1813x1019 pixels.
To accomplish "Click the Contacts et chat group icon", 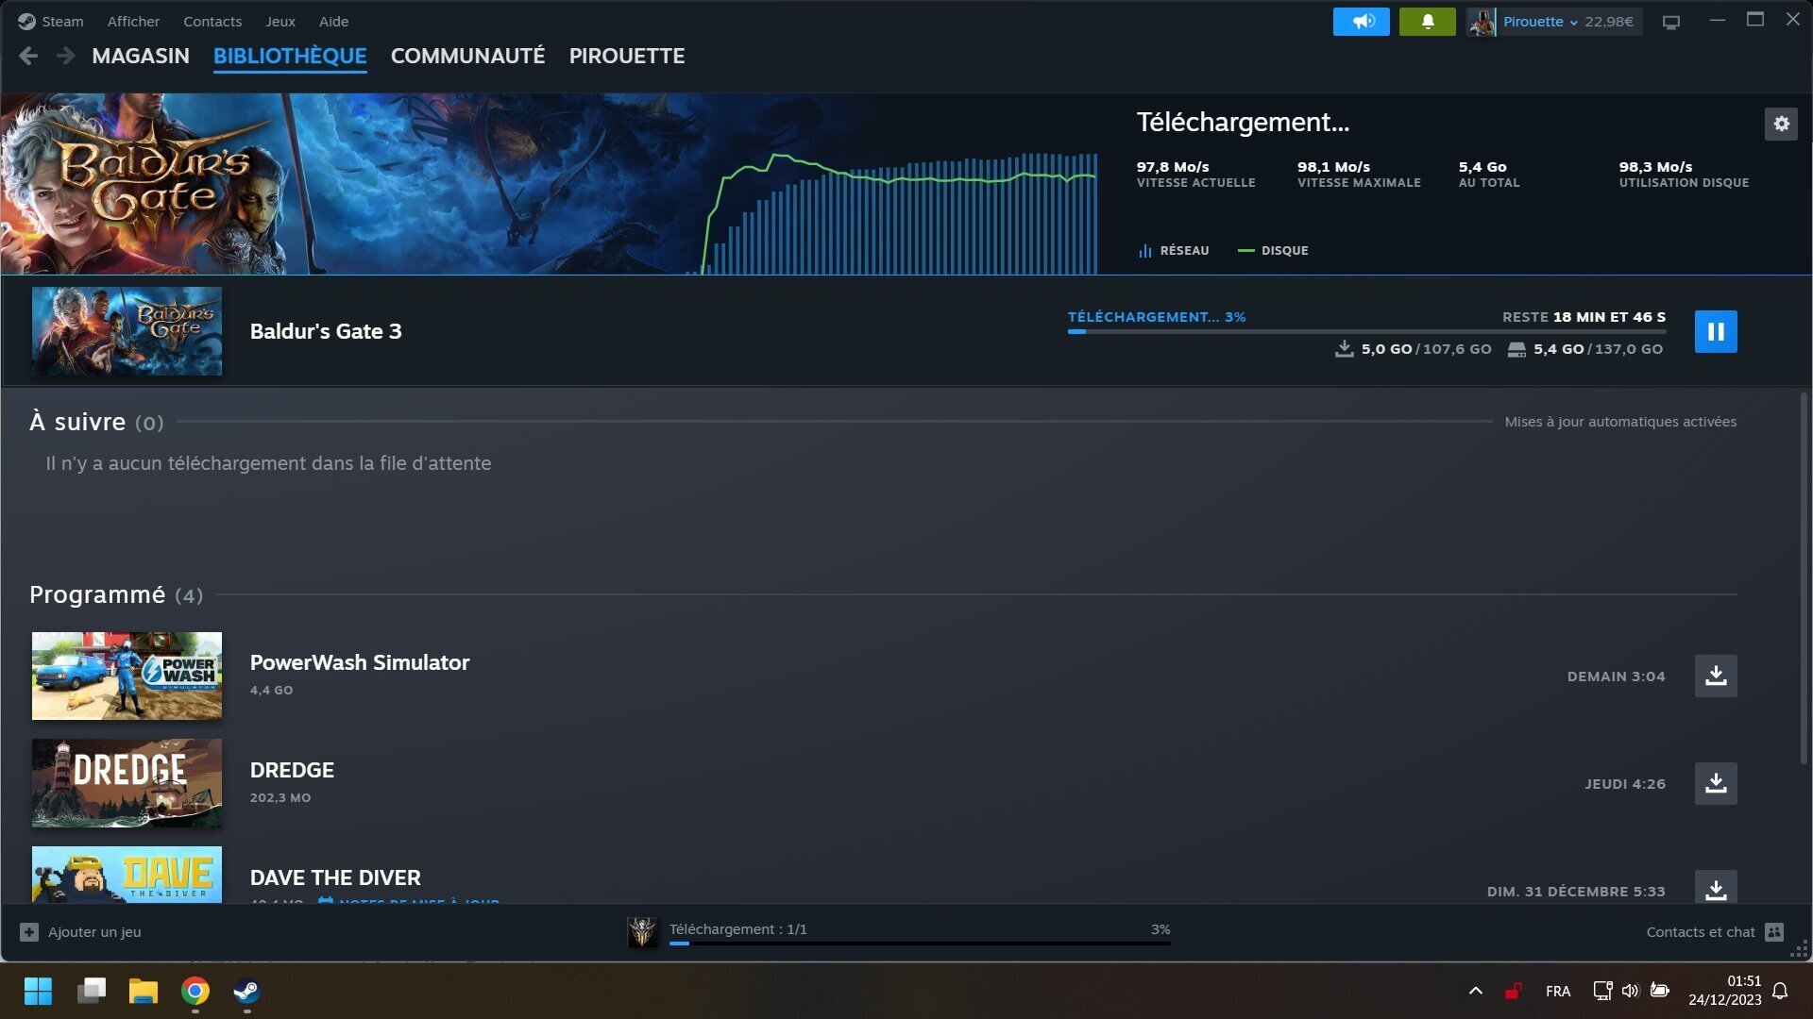I will (x=1774, y=932).
